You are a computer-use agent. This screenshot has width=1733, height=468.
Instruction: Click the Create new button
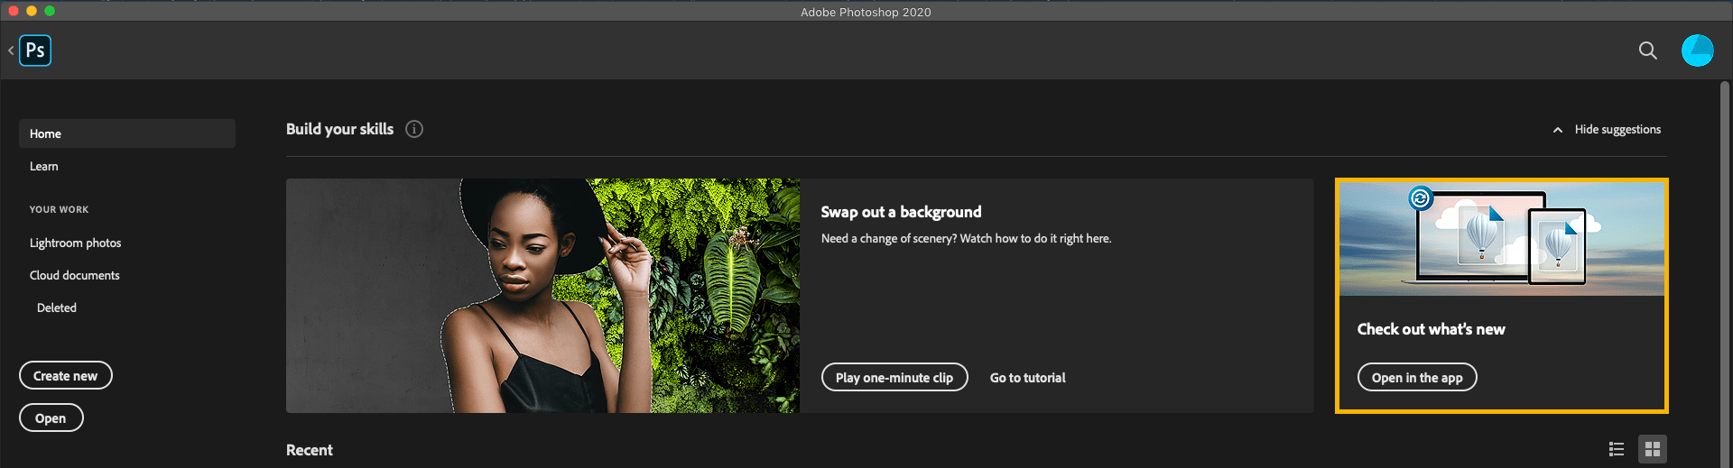coord(66,375)
